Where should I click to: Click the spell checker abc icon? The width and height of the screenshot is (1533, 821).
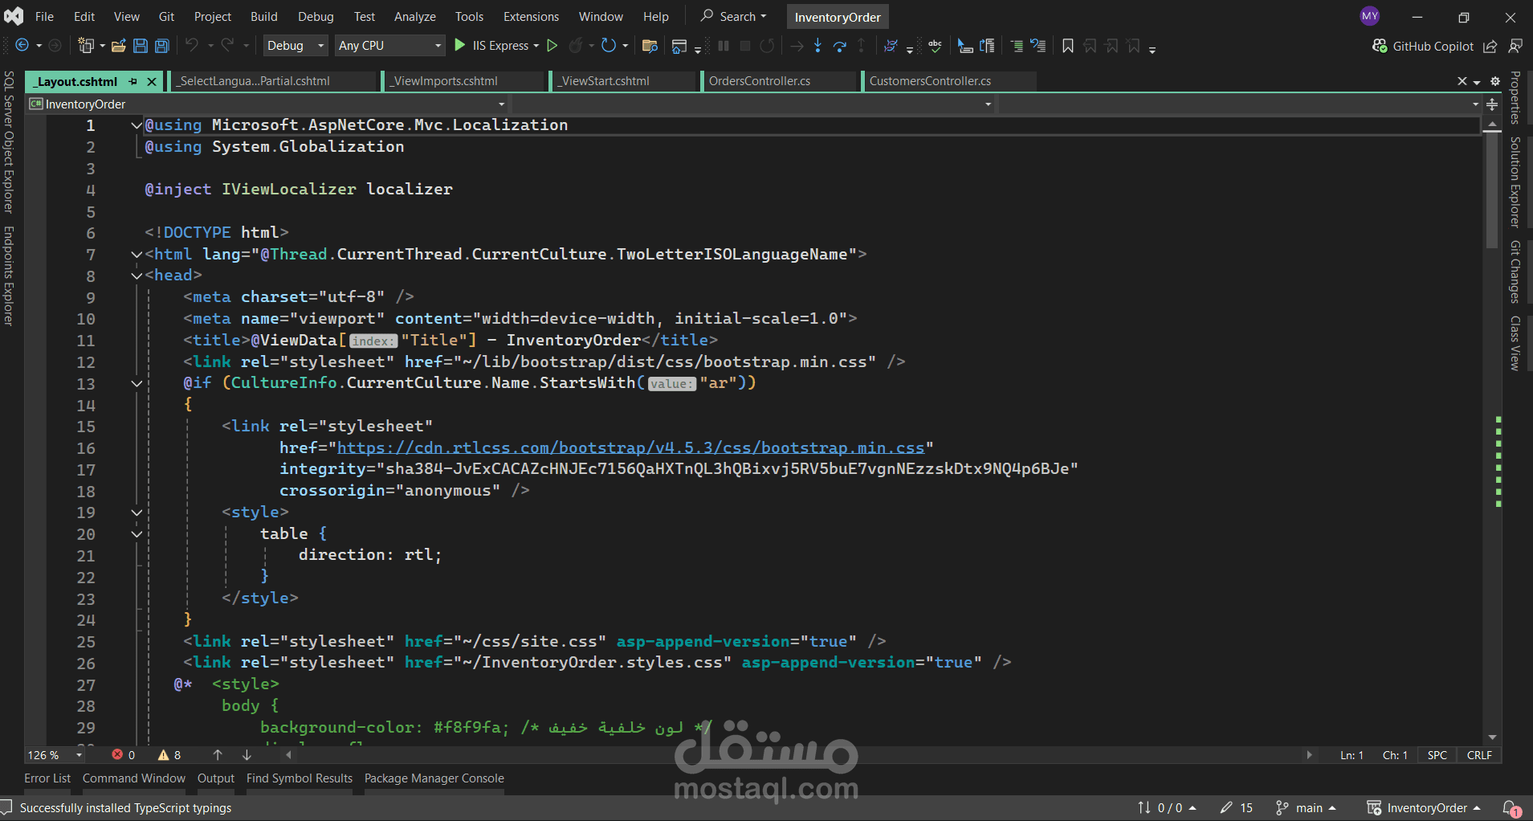coord(936,46)
